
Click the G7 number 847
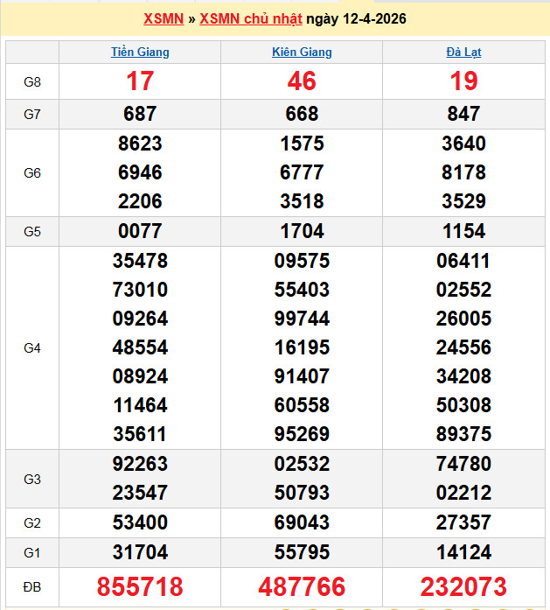[x=463, y=114]
